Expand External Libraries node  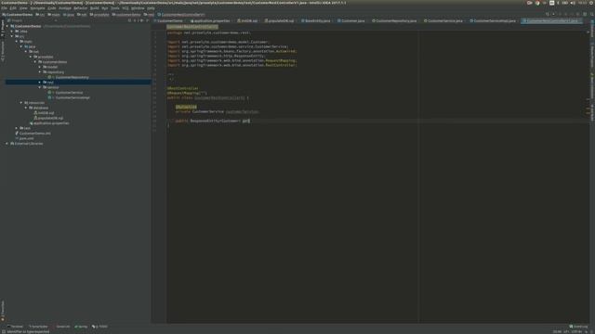point(7,144)
